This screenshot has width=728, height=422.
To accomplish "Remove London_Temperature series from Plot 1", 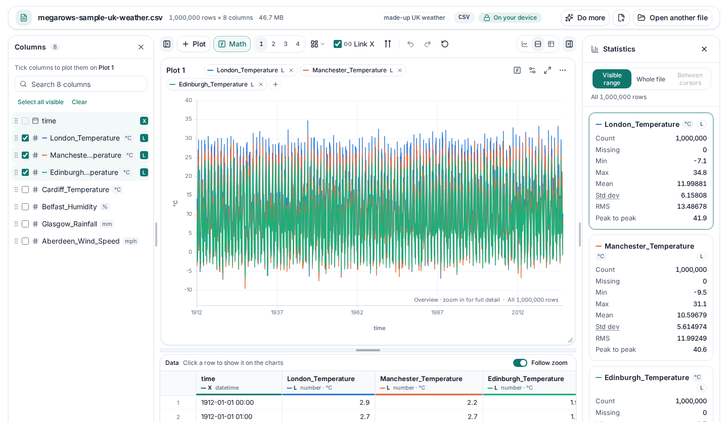I will click(291, 70).
